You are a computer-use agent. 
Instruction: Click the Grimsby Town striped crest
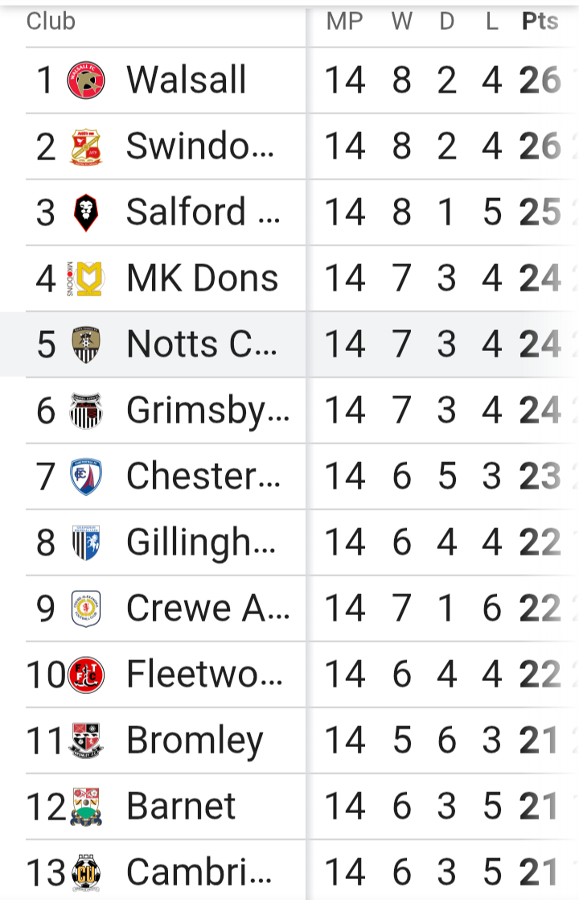(x=85, y=411)
